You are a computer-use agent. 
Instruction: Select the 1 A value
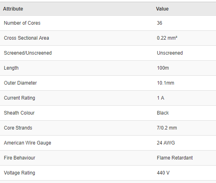[x=160, y=98]
